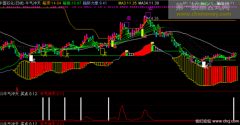
Task: Click the red 牛气冲天:0.12 indicator label
Action: [x=52, y=94]
